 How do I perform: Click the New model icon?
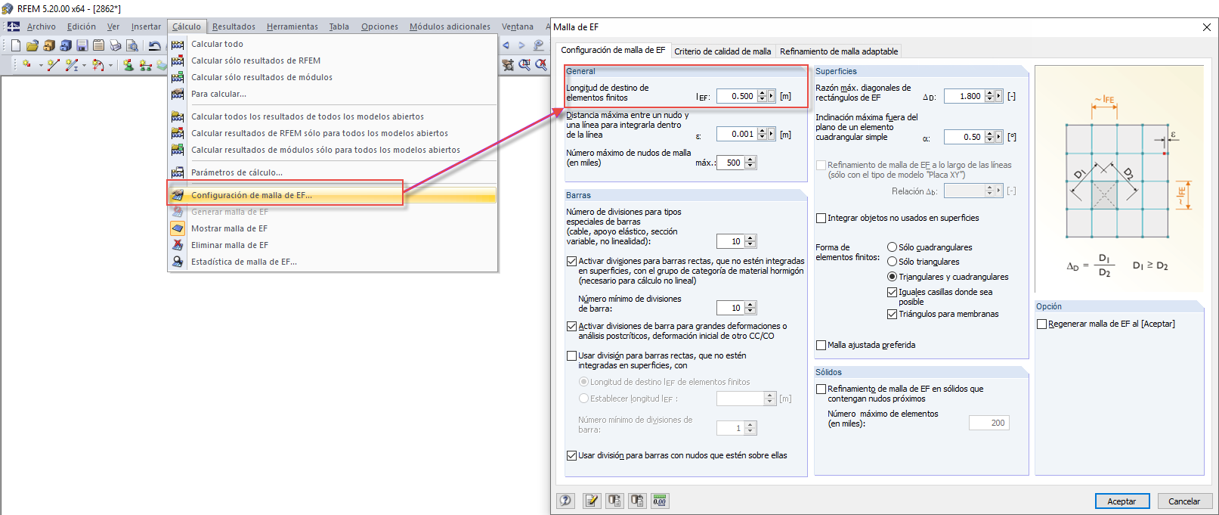tap(16, 45)
